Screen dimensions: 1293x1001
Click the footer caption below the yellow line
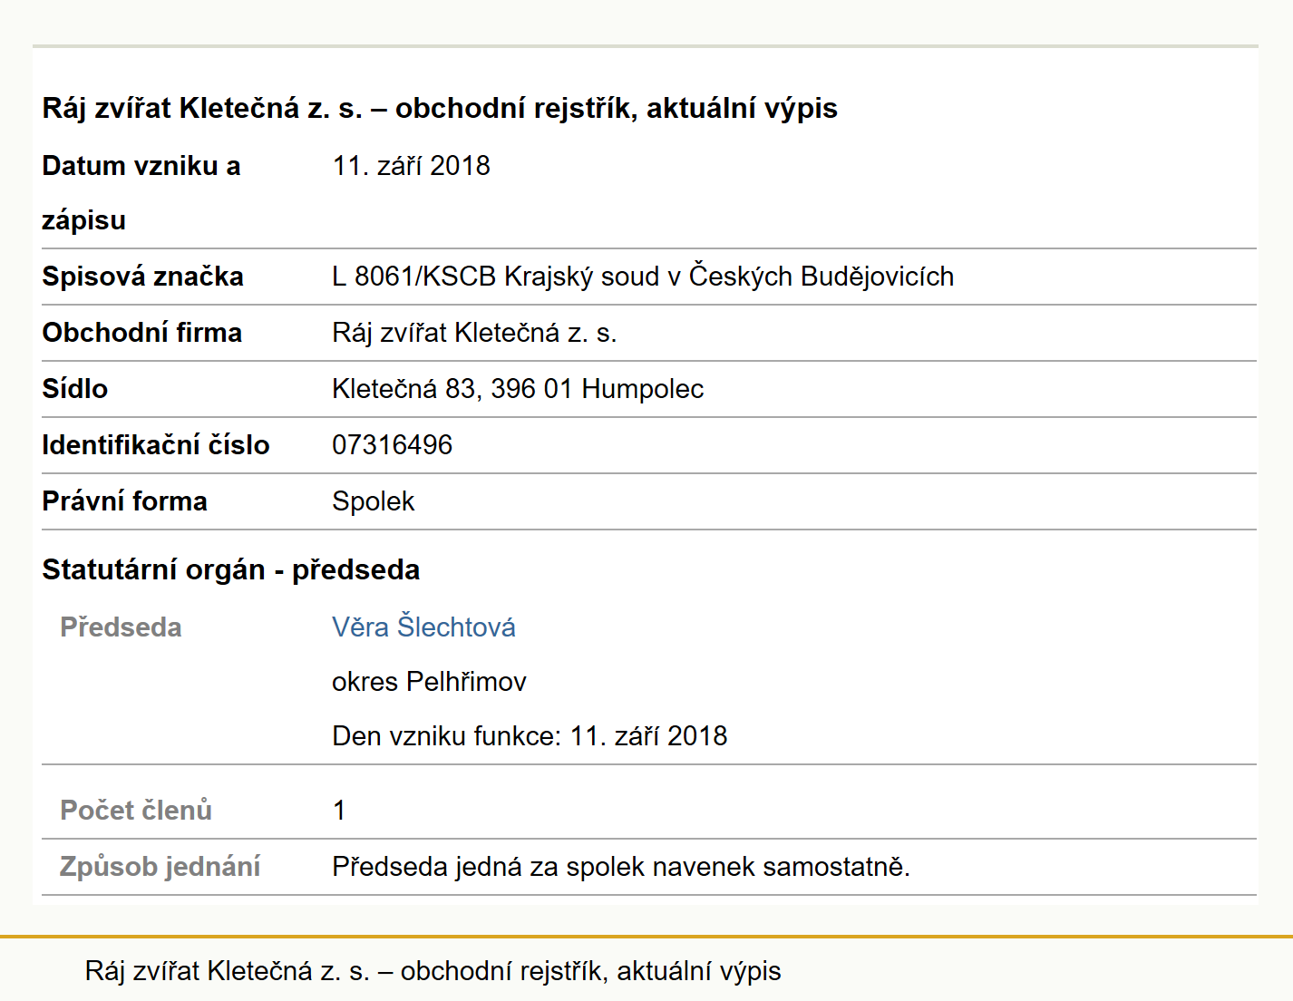433,971
